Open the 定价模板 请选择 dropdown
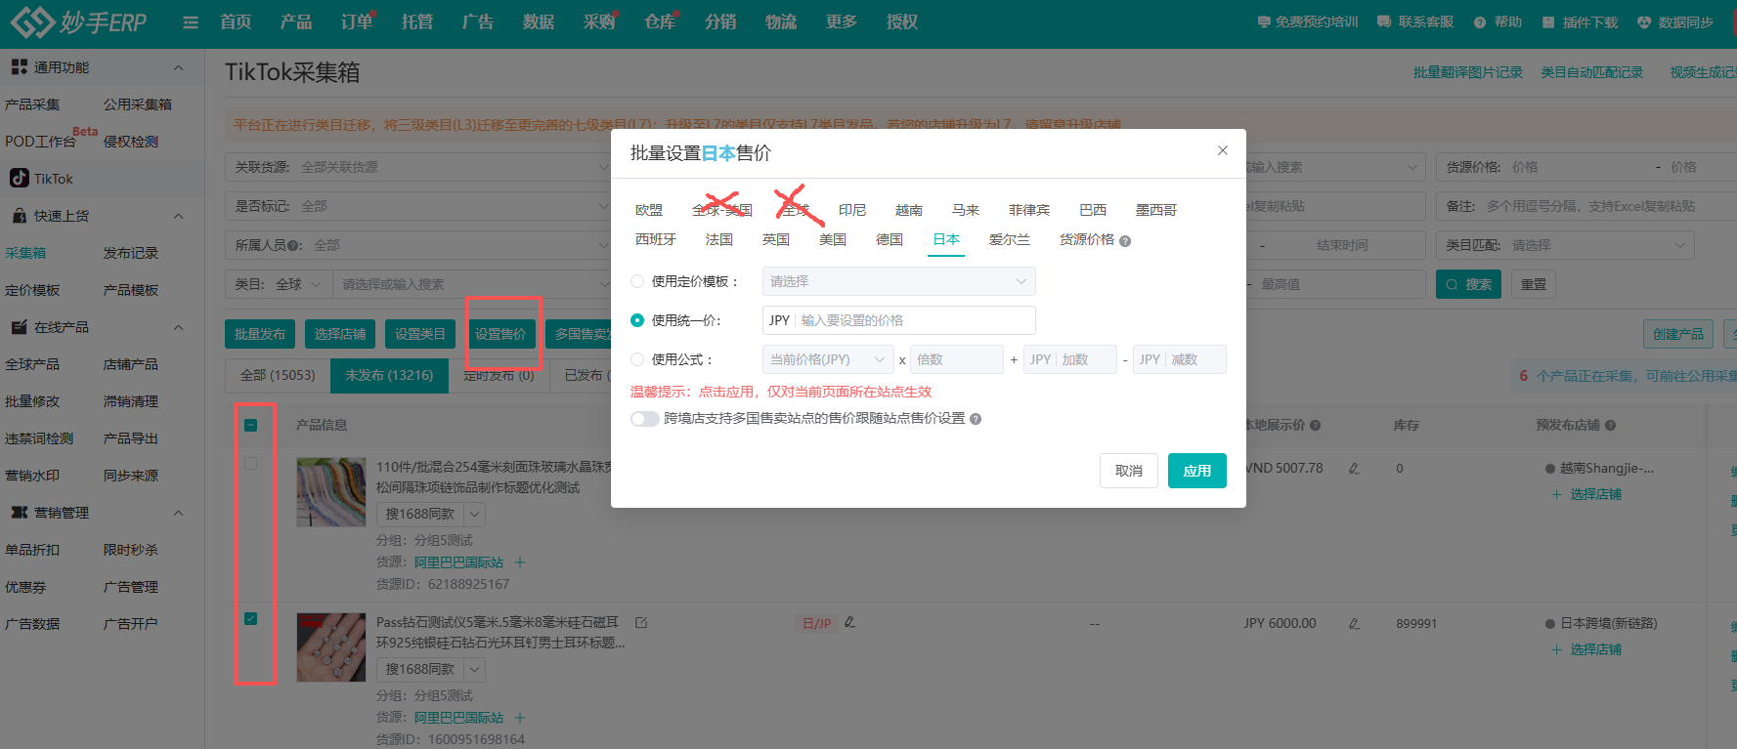Screen dimensions: 1737x749 [x=897, y=281]
